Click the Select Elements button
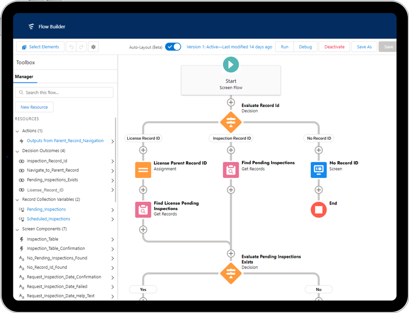Viewport: 409px width, 313px height. click(x=40, y=47)
